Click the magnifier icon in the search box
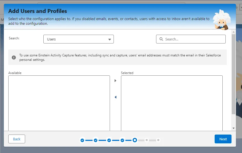The image size is (242, 153). [161, 39]
